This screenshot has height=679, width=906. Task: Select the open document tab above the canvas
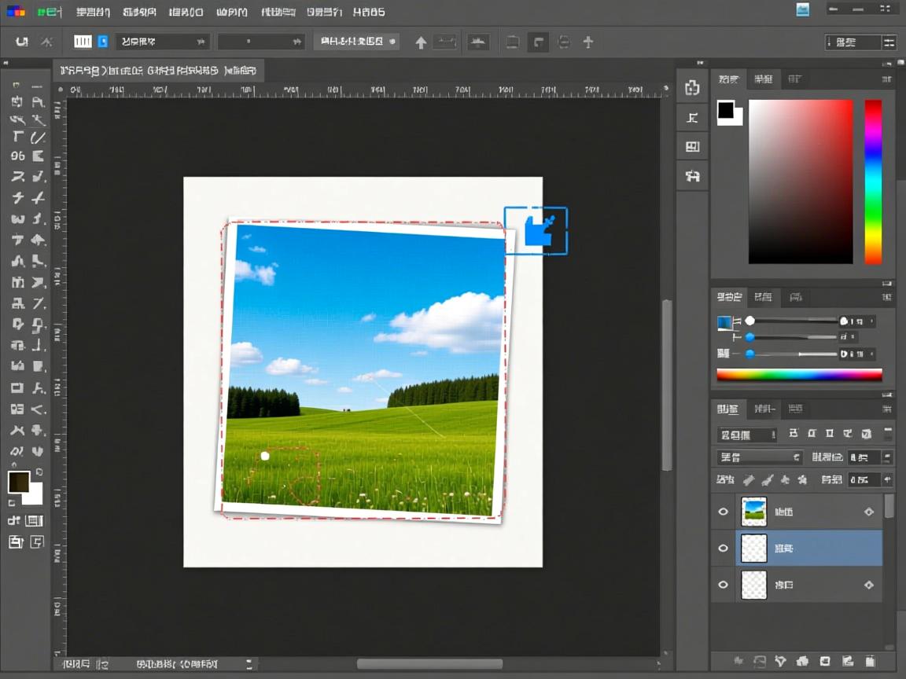tap(158, 71)
